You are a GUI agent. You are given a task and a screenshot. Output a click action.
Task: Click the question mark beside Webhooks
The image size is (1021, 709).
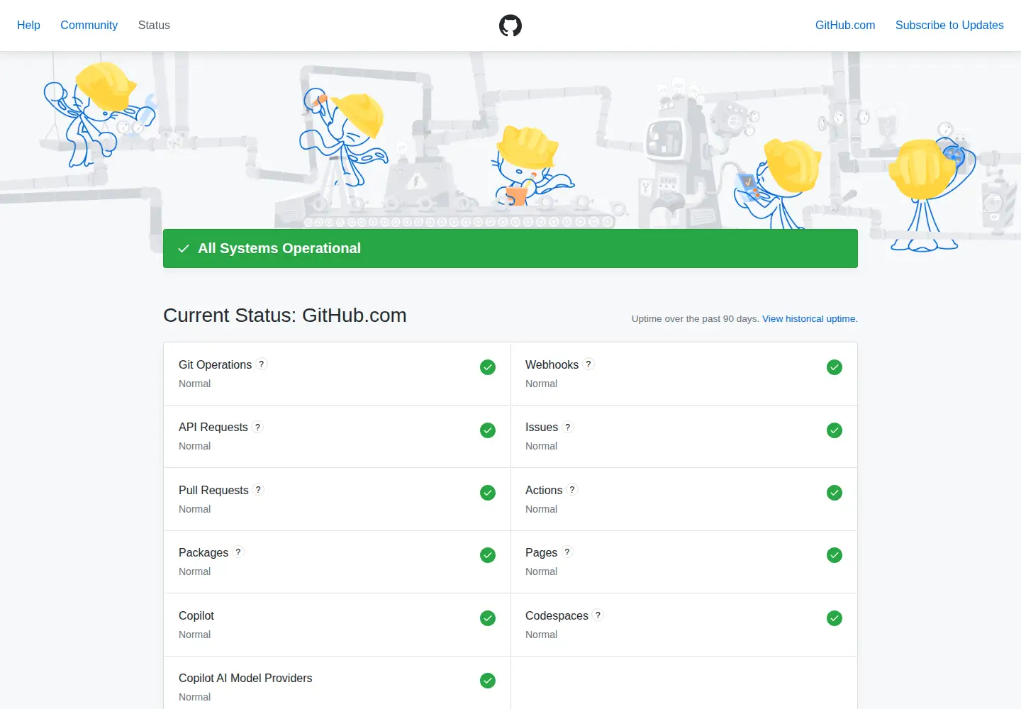(x=588, y=364)
